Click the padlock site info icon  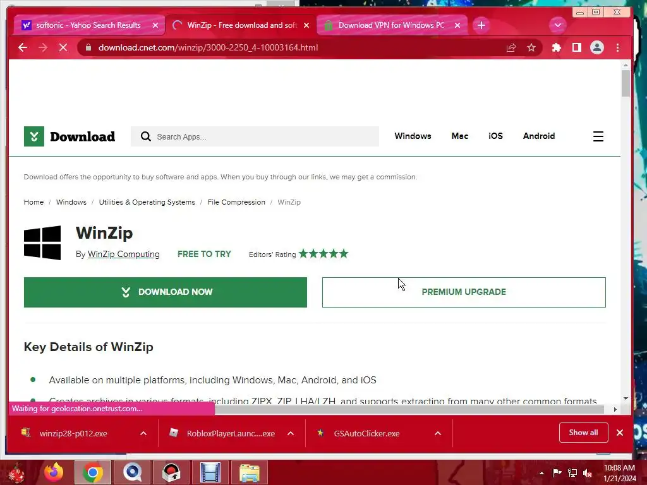88,47
